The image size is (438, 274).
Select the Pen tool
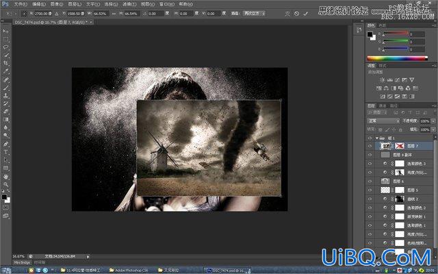pyautogui.click(x=5, y=144)
